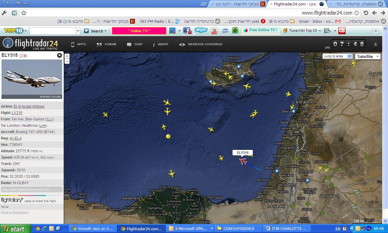Toggle the follow-aircraft switch next to ELY315 title

pyautogui.click(x=23, y=56)
